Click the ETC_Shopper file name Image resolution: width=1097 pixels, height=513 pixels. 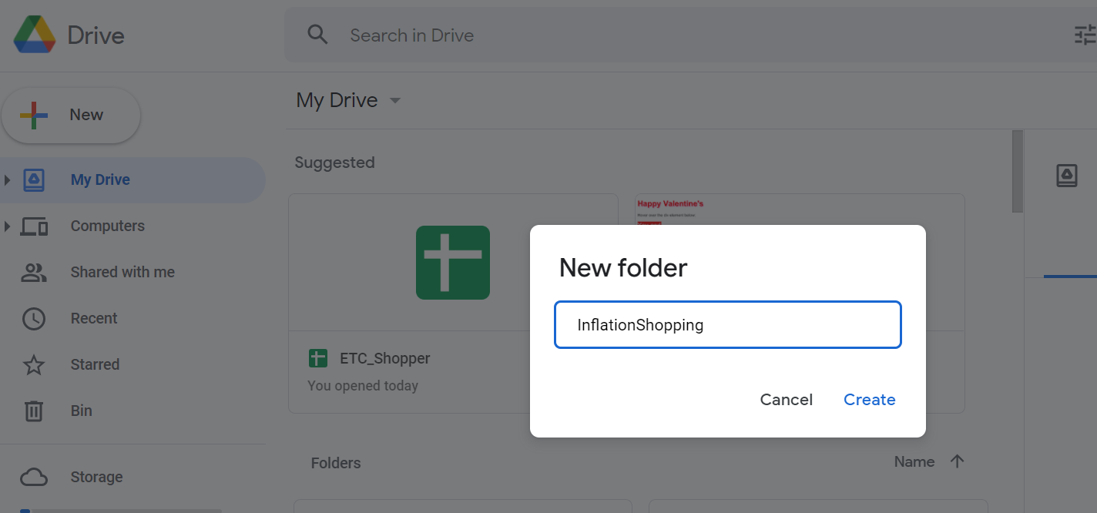(x=385, y=358)
